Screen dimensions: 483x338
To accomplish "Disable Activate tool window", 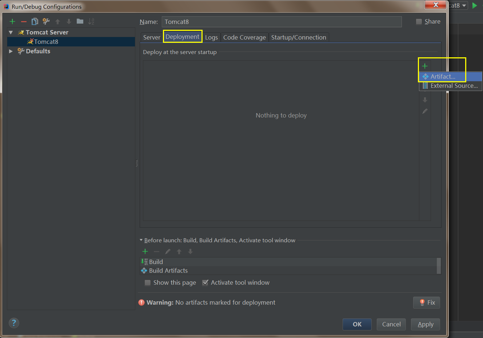I will (206, 283).
